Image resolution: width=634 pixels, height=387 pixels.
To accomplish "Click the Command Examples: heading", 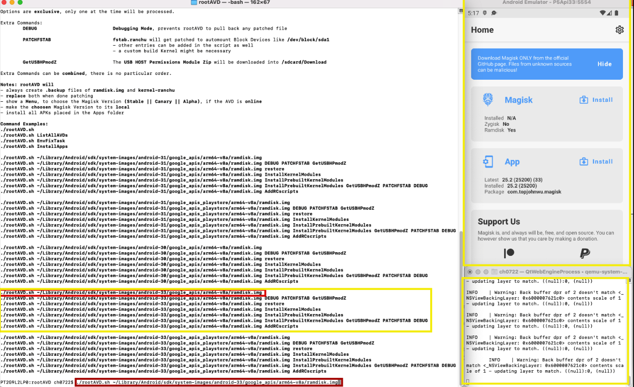I will click(24, 124).
